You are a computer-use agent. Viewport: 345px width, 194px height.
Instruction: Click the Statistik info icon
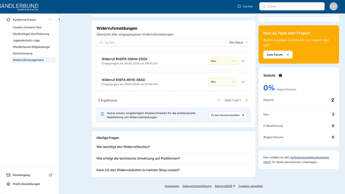coord(280,75)
